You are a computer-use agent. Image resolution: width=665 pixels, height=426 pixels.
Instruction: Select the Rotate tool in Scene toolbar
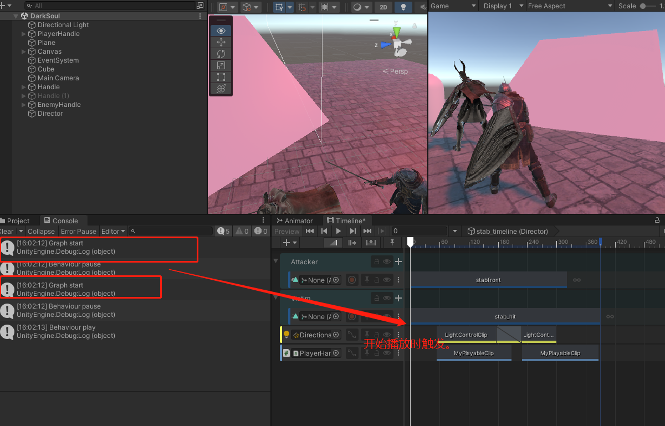click(221, 54)
